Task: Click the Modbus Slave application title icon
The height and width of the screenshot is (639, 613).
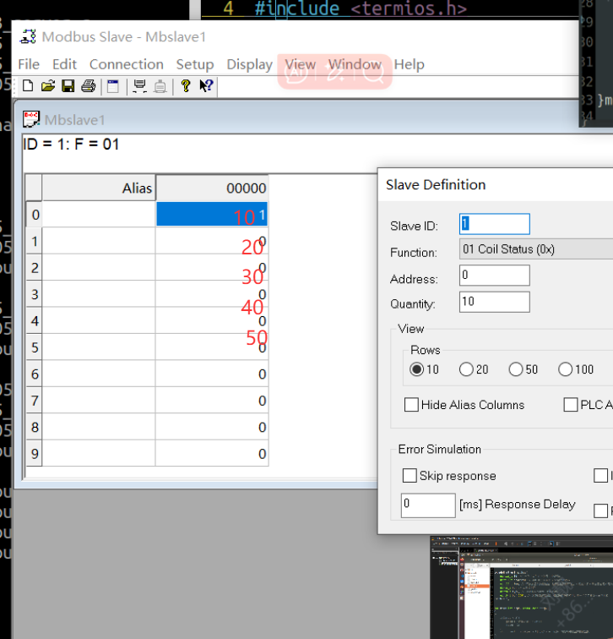Action: pyautogui.click(x=28, y=36)
